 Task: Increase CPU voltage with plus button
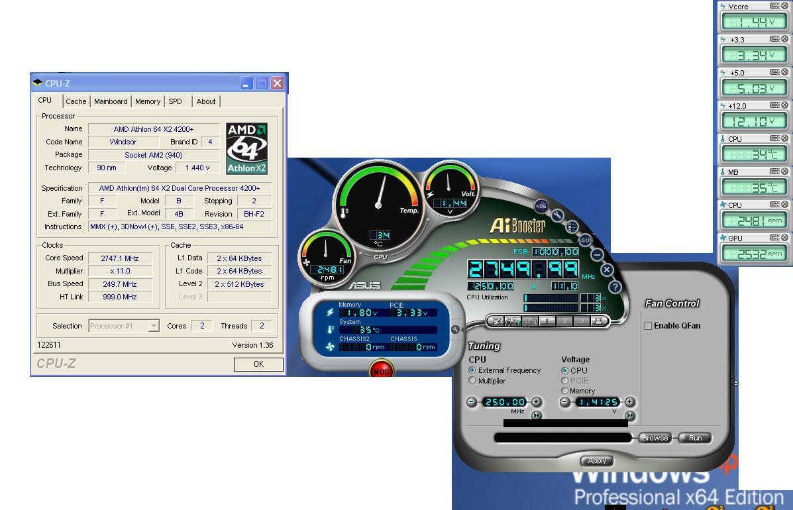point(629,402)
